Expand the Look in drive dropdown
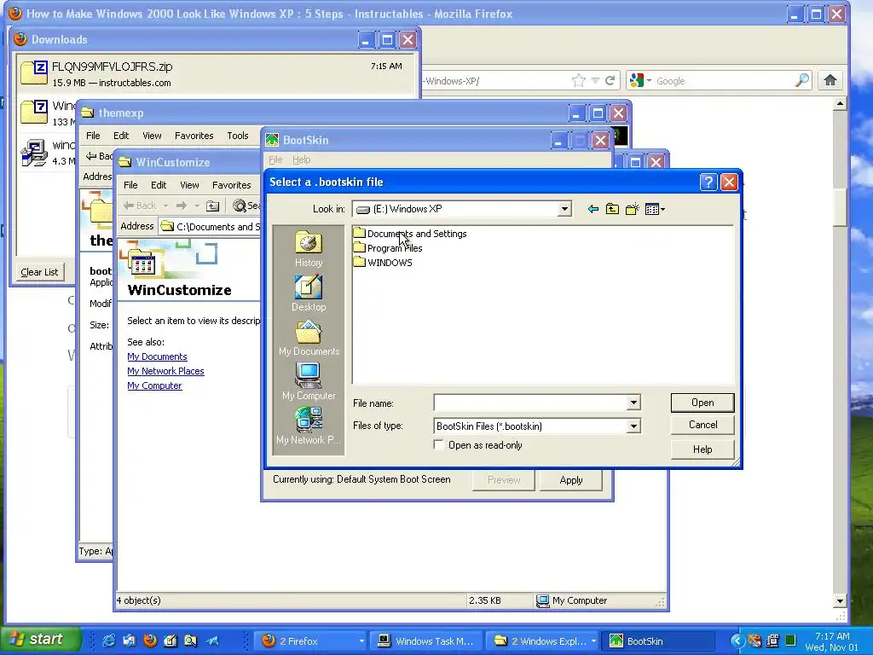 pos(564,209)
